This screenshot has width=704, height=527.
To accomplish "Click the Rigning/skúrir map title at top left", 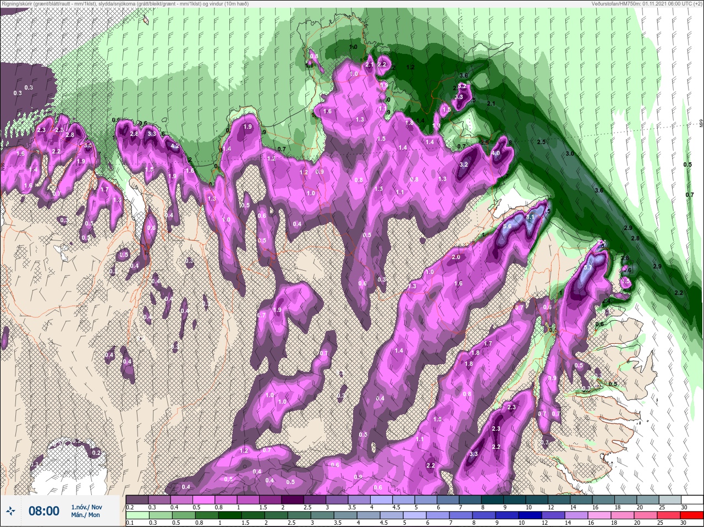I will point(125,4).
